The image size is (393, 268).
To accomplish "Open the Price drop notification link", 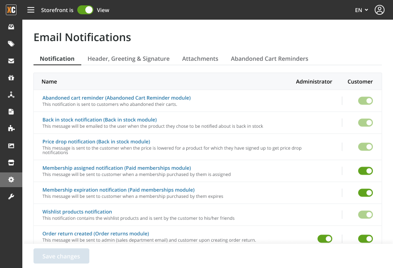I will (96, 142).
